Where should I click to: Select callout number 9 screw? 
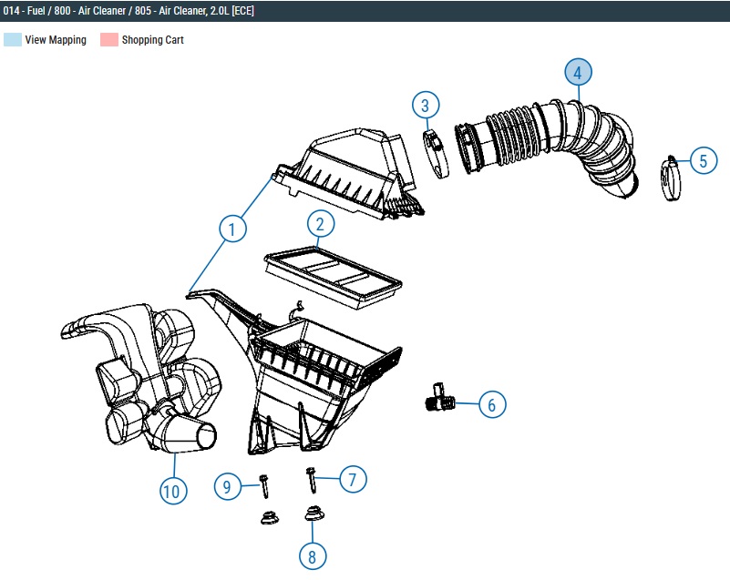(x=227, y=486)
